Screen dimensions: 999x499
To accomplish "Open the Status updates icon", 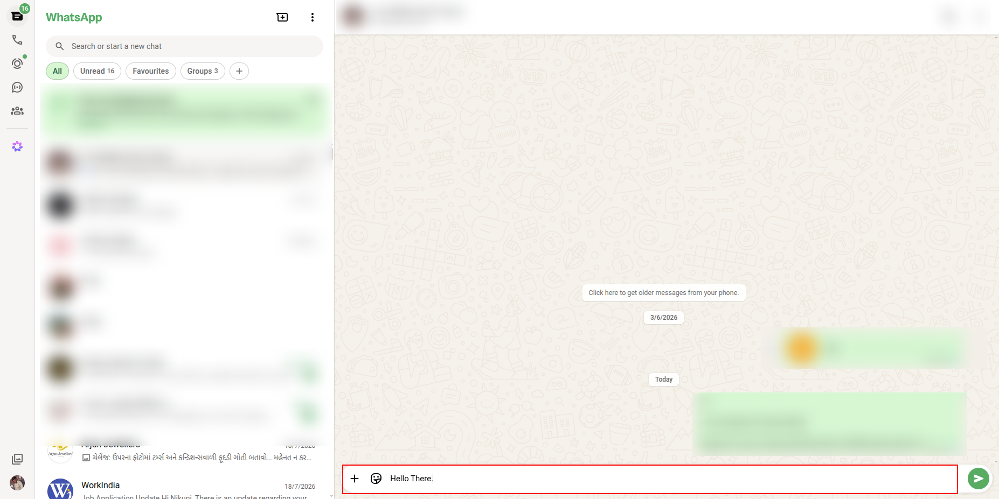I will [x=17, y=64].
